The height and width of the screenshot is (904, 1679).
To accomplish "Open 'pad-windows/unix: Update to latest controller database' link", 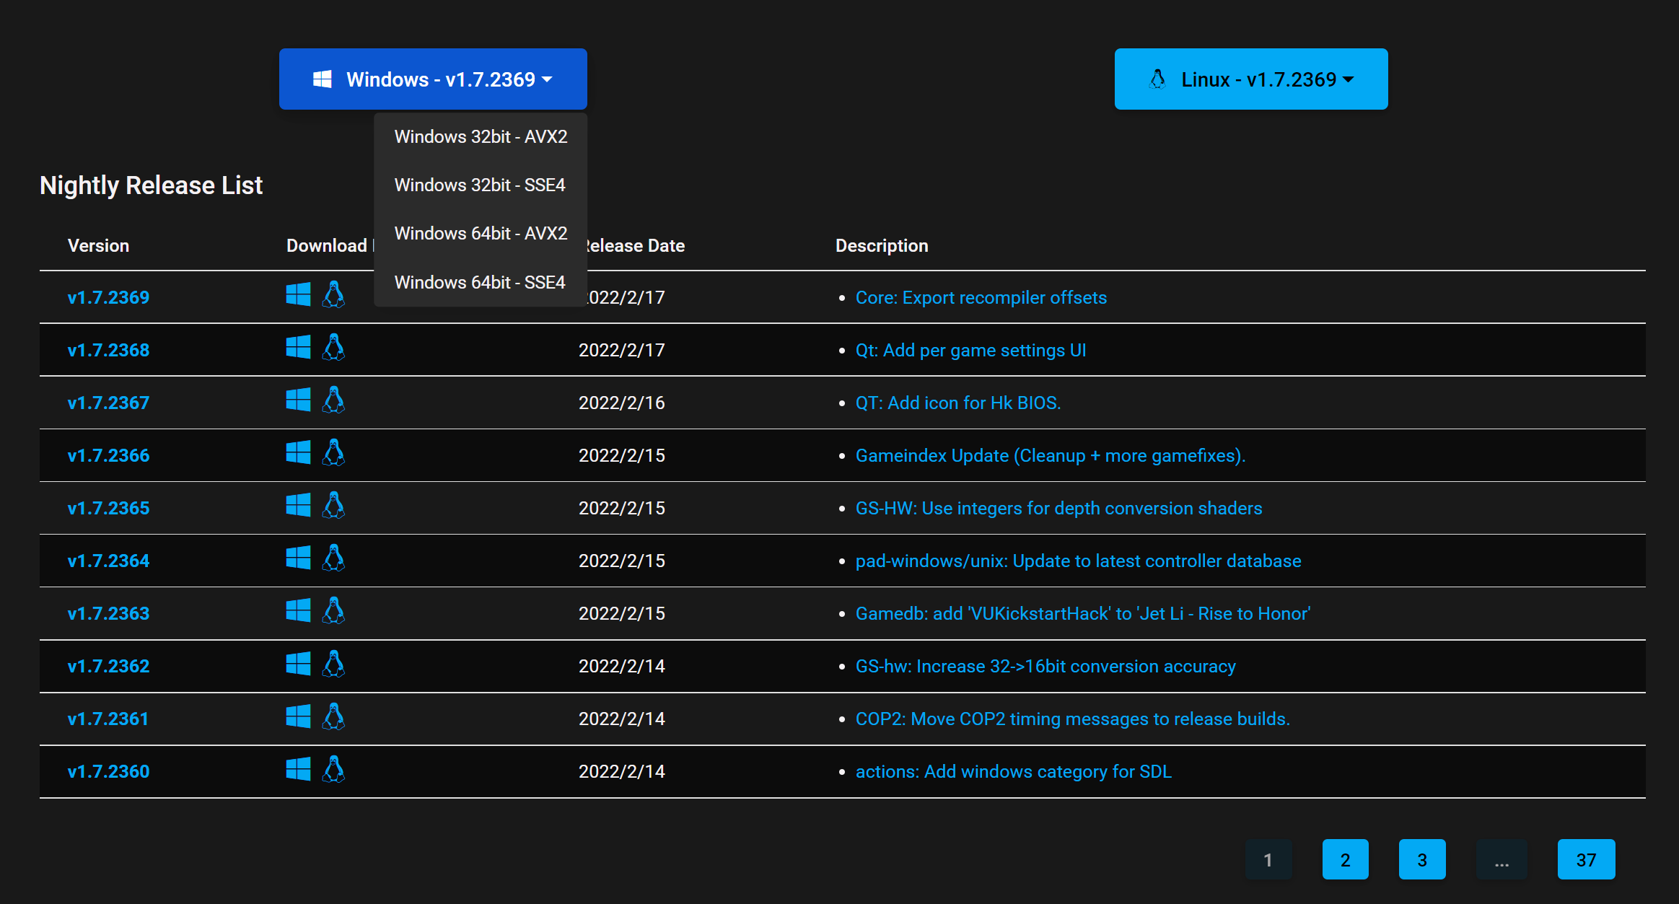I will point(1078,561).
